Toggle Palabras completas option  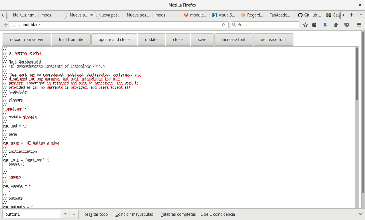tap(178, 214)
